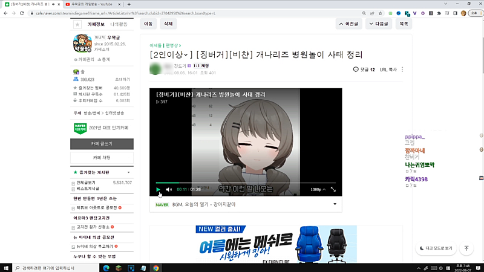Click the author's profile avatar

[x=155, y=69]
